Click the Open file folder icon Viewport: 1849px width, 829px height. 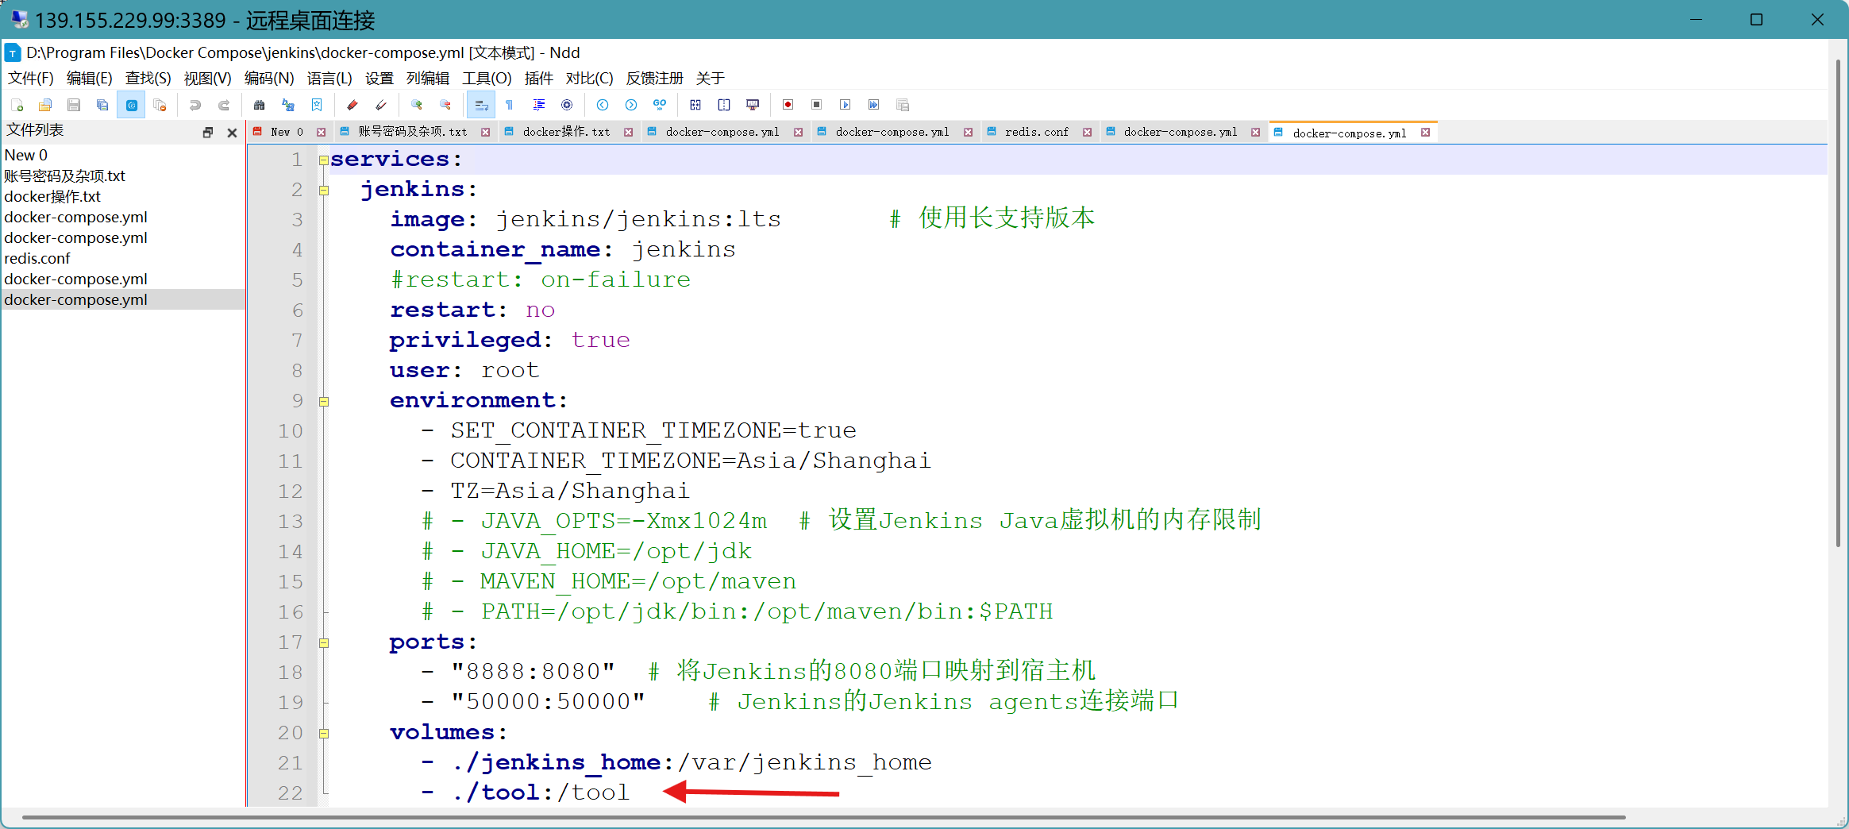pyautogui.click(x=45, y=105)
